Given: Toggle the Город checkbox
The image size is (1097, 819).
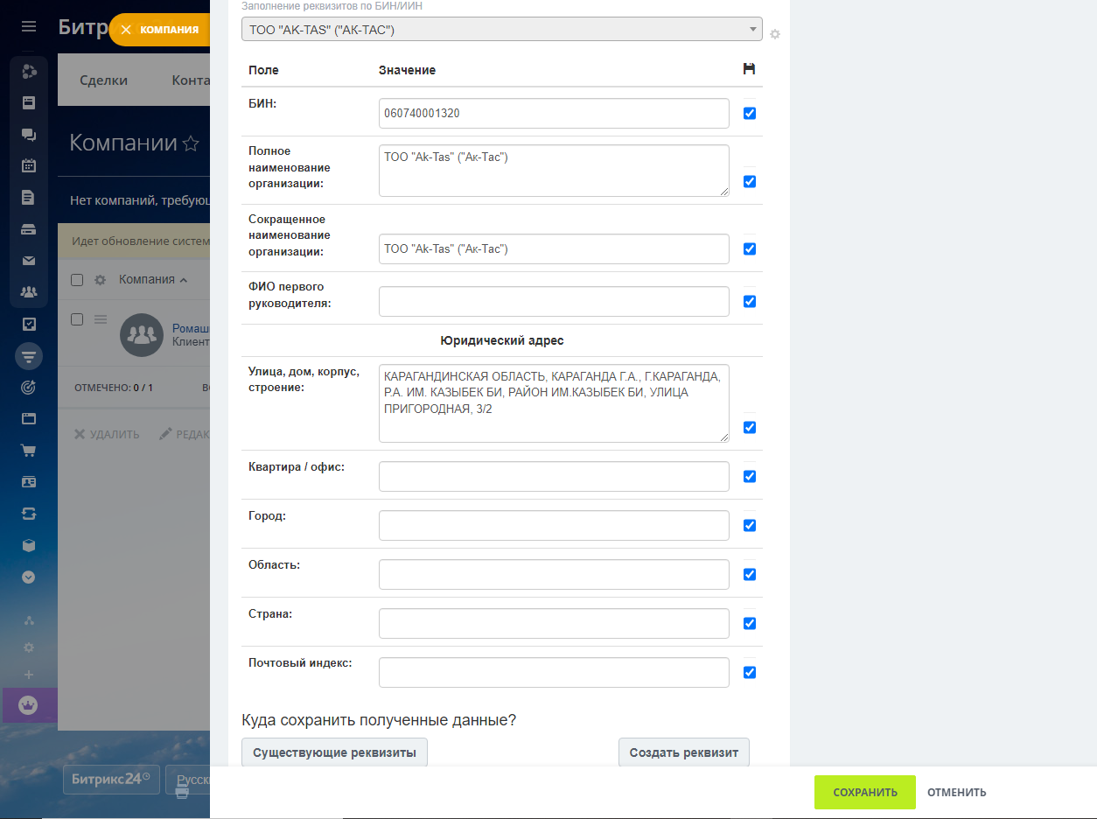Looking at the screenshot, I should point(750,526).
